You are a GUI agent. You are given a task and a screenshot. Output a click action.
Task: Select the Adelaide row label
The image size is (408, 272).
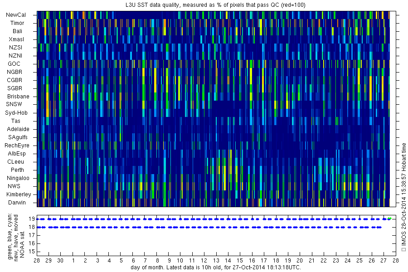point(18,129)
